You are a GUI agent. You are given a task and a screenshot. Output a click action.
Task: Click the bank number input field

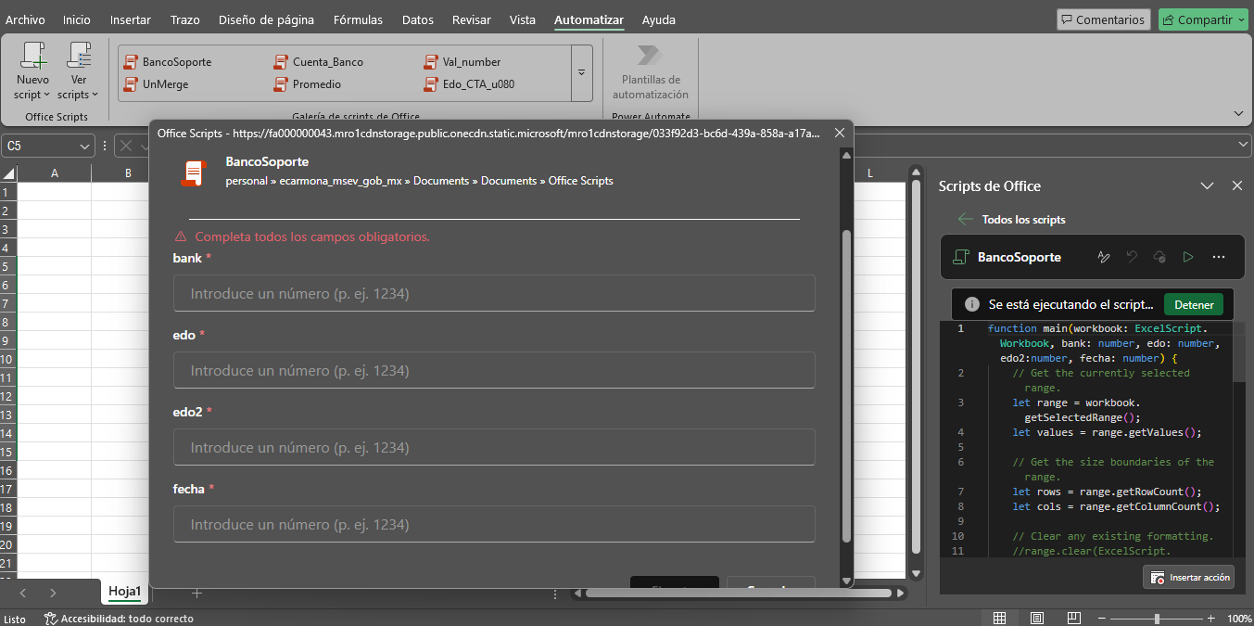[x=494, y=293]
